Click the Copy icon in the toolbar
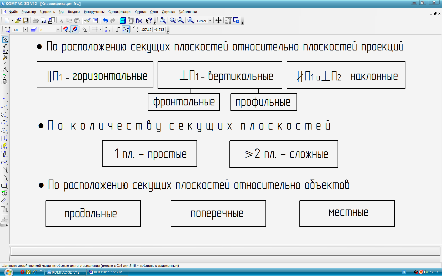 pos(69,21)
